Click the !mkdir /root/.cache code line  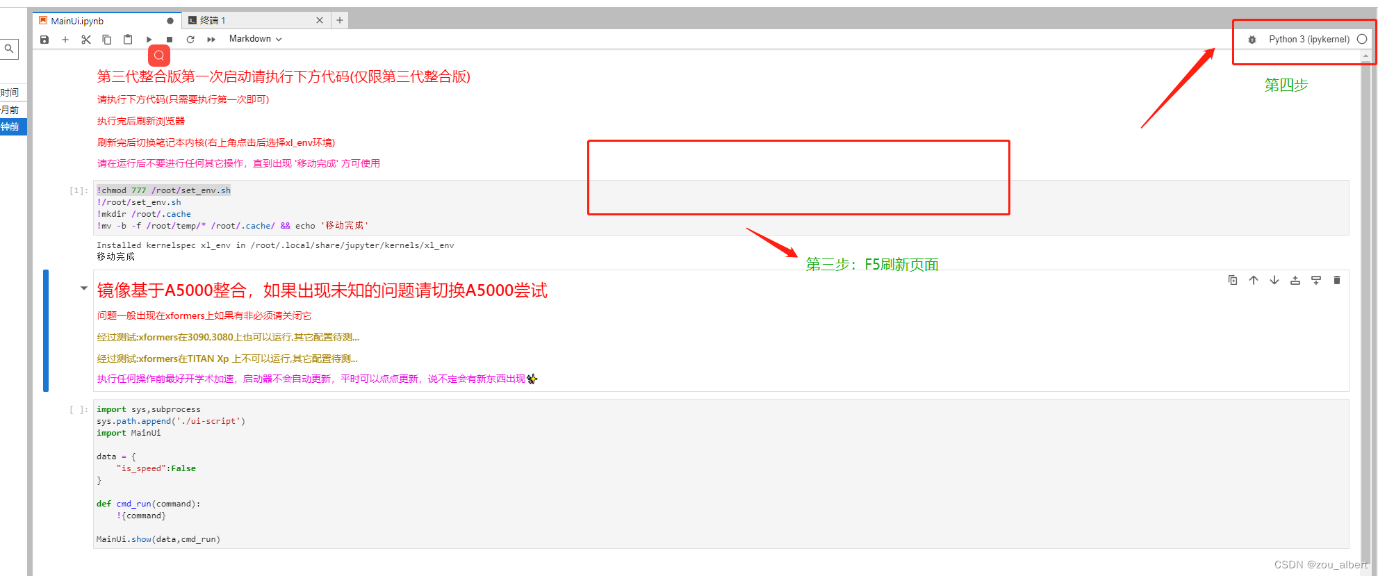(x=144, y=214)
